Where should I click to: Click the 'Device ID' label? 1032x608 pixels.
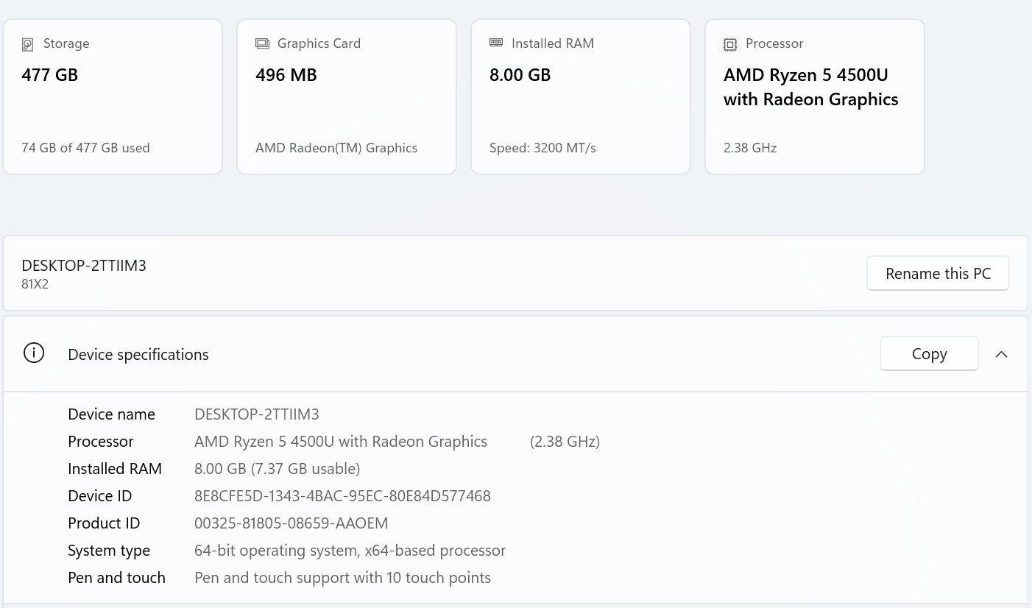[x=100, y=496]
